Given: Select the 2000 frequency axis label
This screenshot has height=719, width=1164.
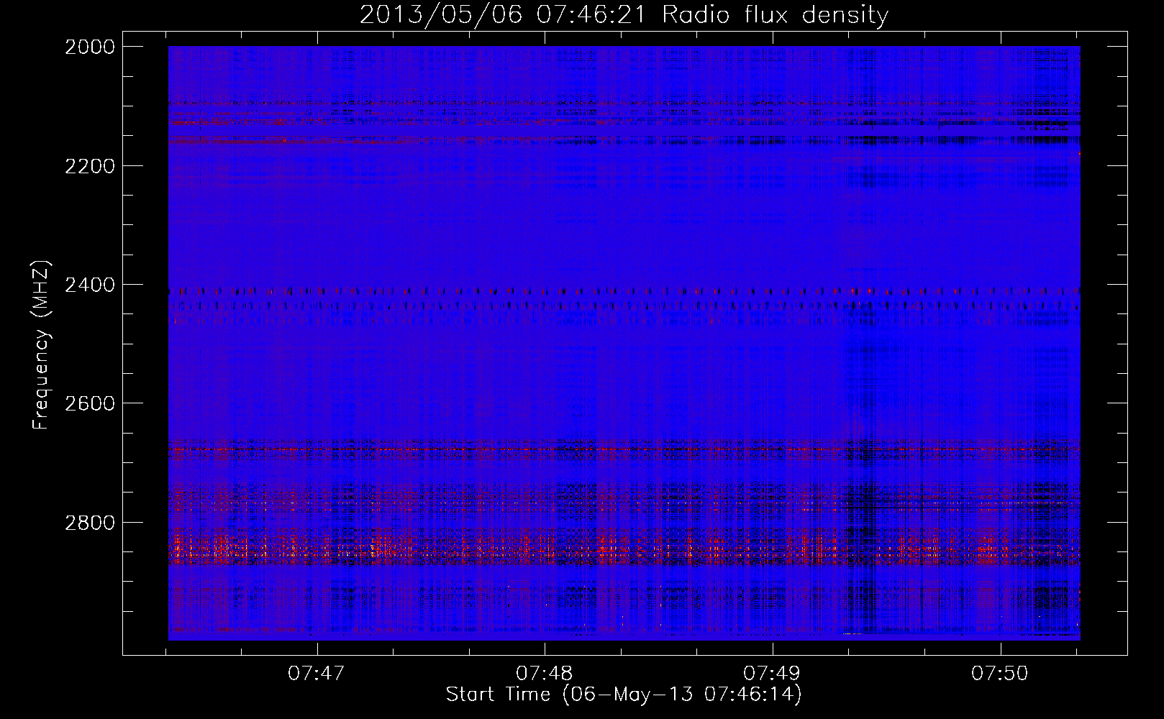Looking at the screenshot, I should point(90,47).
